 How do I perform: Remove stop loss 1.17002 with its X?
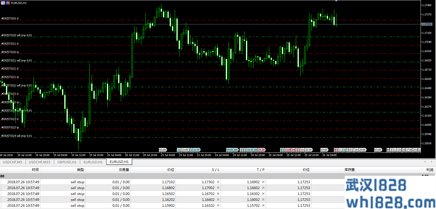pyautogui.click(x=218, y=188)
